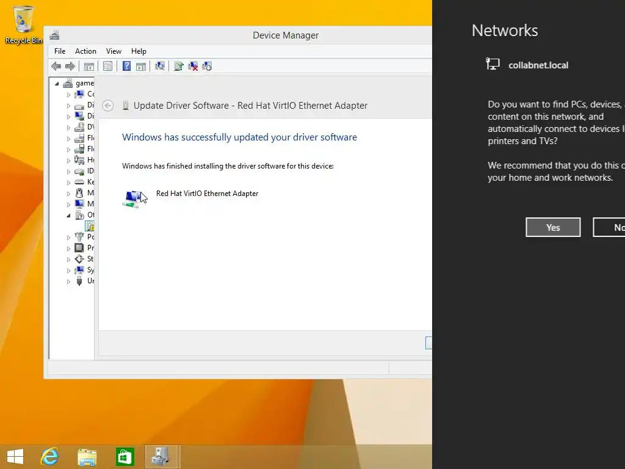Expand the 'Sy' System devices node arrow
This screenshot has height=469, width=625.
point(68,271)
